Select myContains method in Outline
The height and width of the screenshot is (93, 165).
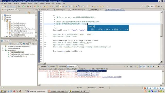[23, 54]
